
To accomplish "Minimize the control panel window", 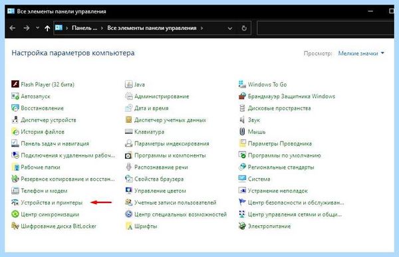I will pyautogui.click(x=370, y=11).
